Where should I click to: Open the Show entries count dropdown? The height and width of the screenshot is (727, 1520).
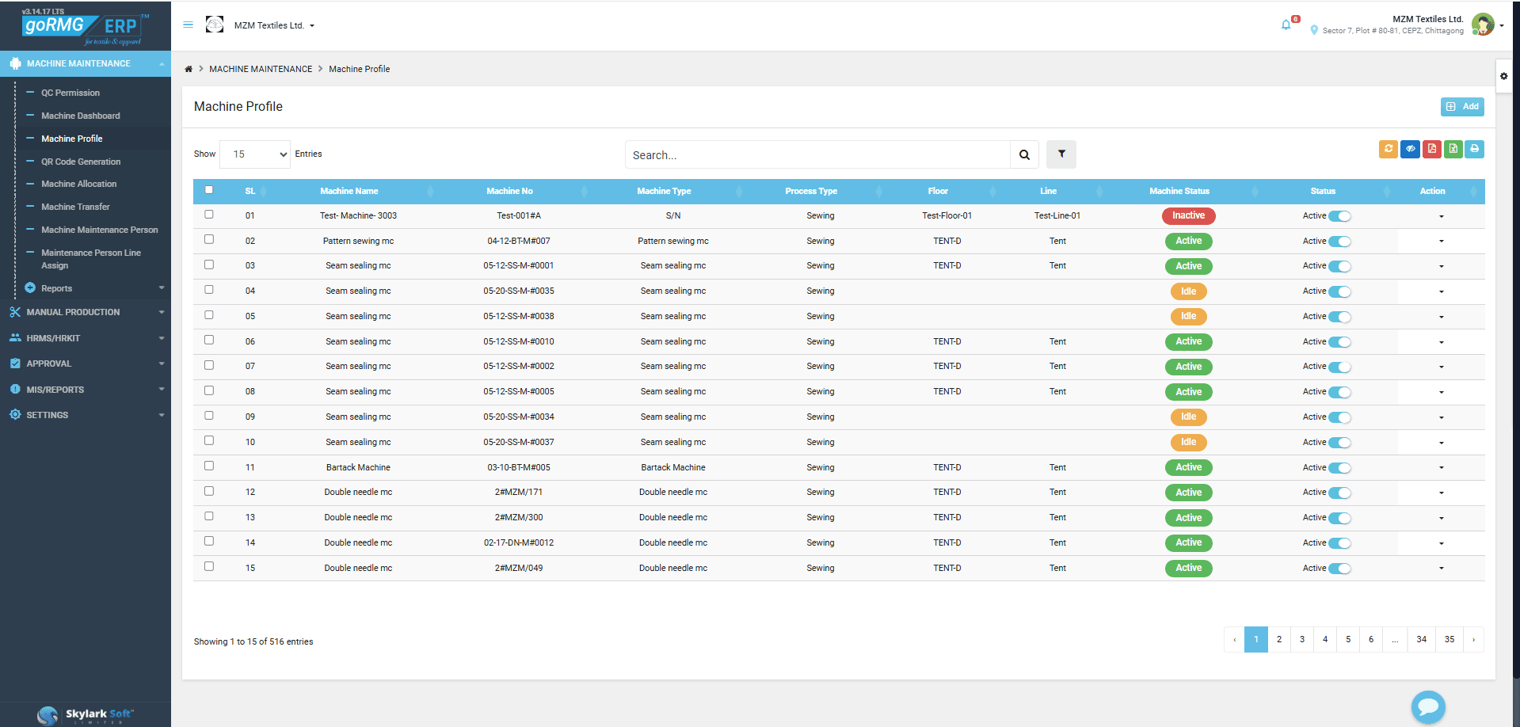coord(255,154)
